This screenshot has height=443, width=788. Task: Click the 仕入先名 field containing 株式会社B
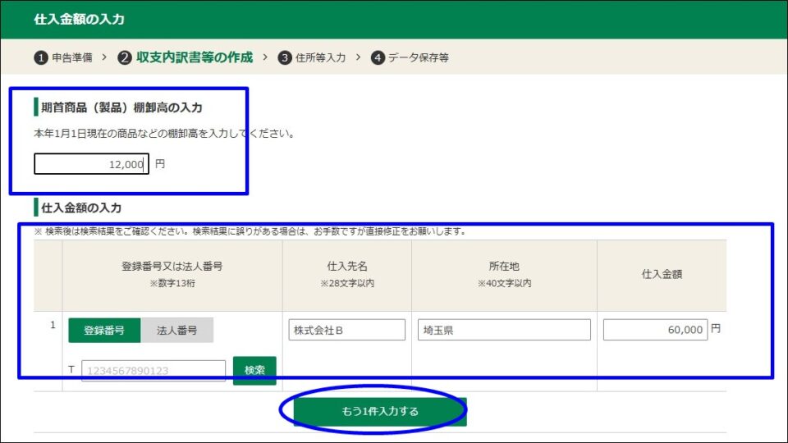pos(347,331)
